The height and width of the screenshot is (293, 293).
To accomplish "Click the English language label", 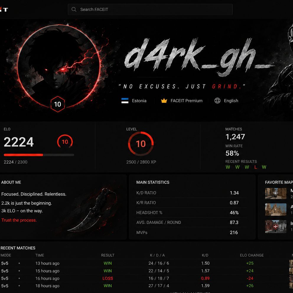I will point(231,101).
